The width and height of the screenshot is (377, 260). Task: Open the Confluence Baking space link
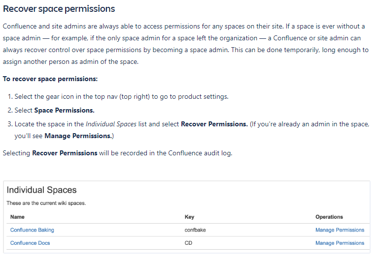[32, 230]
